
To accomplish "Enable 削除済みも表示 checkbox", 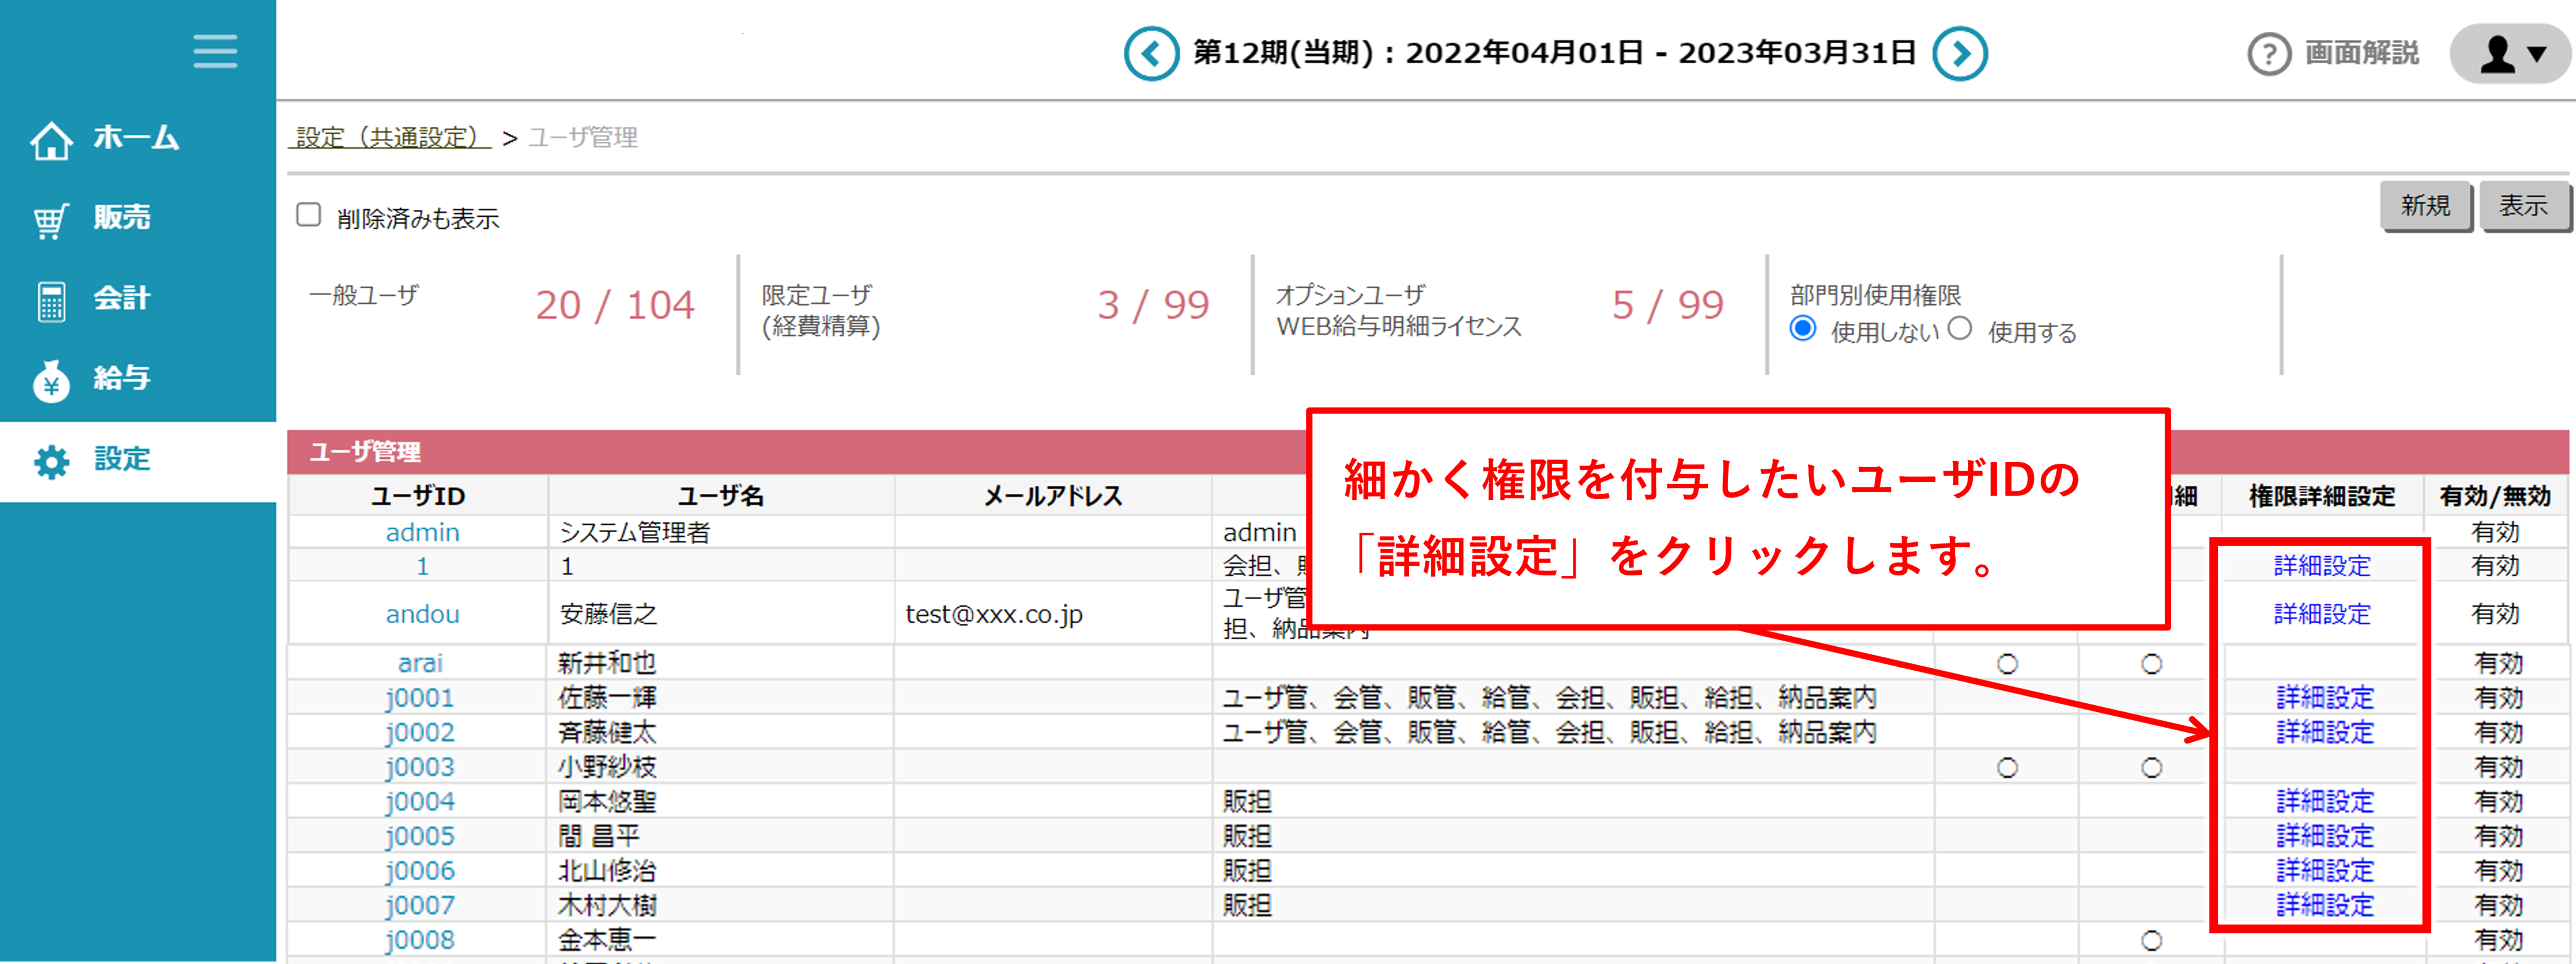I will tap(309, 215).
